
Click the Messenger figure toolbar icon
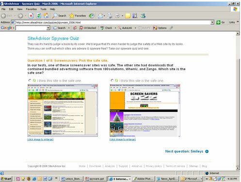(143, 15)
